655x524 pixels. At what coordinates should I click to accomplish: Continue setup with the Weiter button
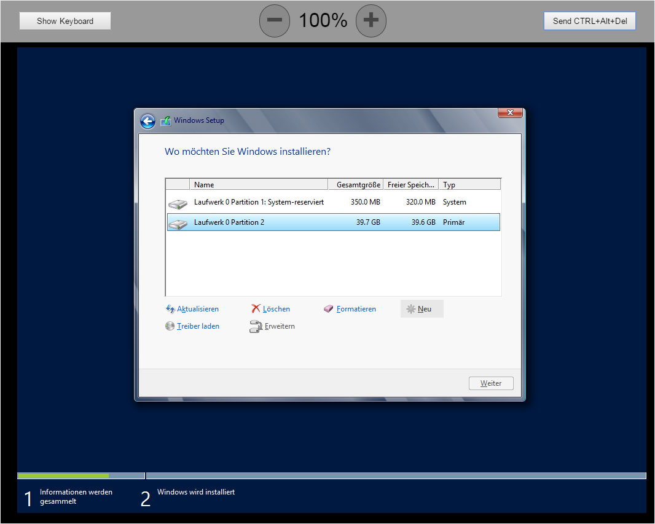click(x=491, y=383)
